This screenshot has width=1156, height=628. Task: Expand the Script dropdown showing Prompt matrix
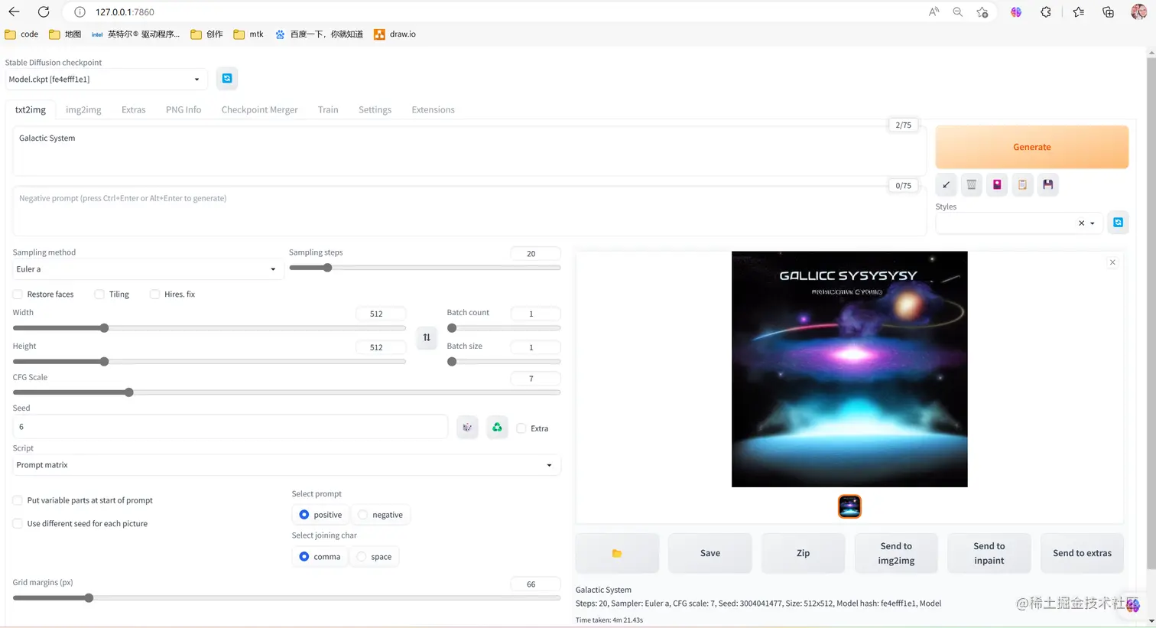tap(287, 465)
